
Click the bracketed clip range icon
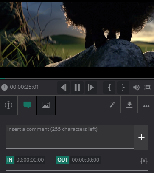pos(144,161)
